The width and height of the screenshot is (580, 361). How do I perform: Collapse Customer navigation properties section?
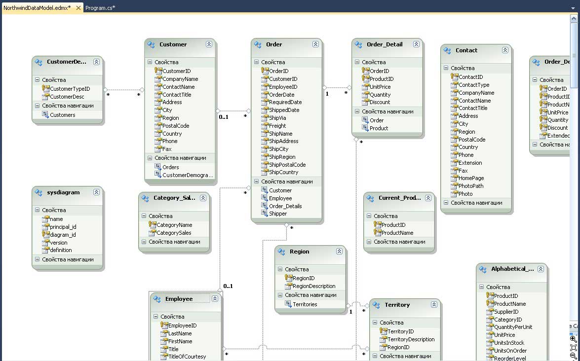(150, 158)
